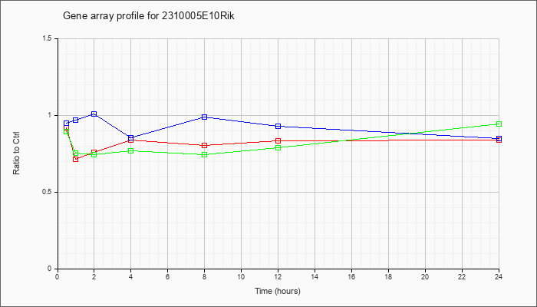
Task: Click the red data point at 8 hours
Action: (205, 145)
